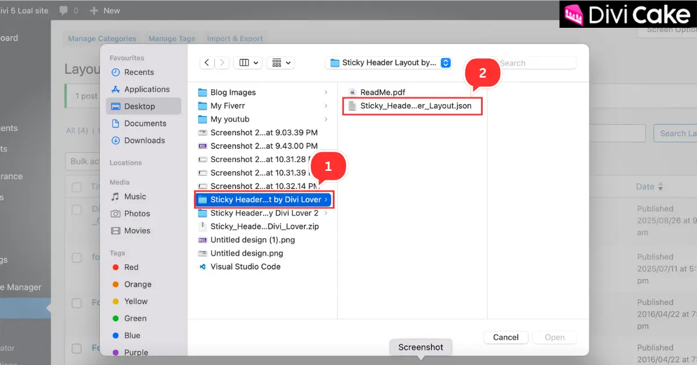
Task: Click the Sticky_Heade...Divi_Lover.zip file icon
Action: pyautogui.click(x=203, y=227)
